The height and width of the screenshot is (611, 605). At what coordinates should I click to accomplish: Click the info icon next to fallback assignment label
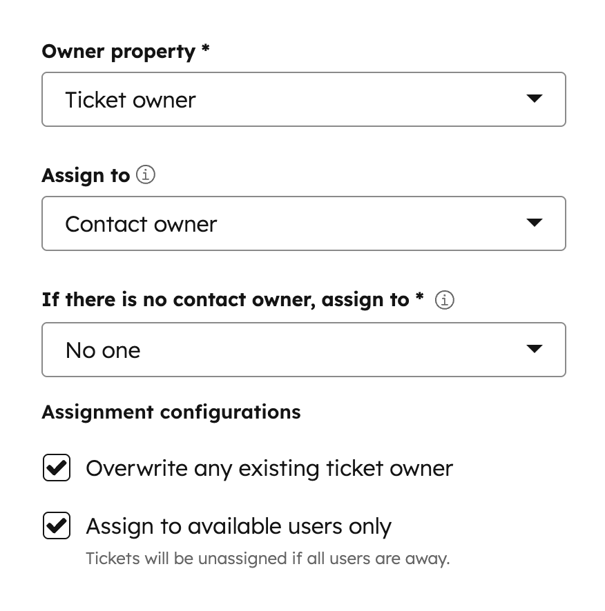(x=445, y=300)
